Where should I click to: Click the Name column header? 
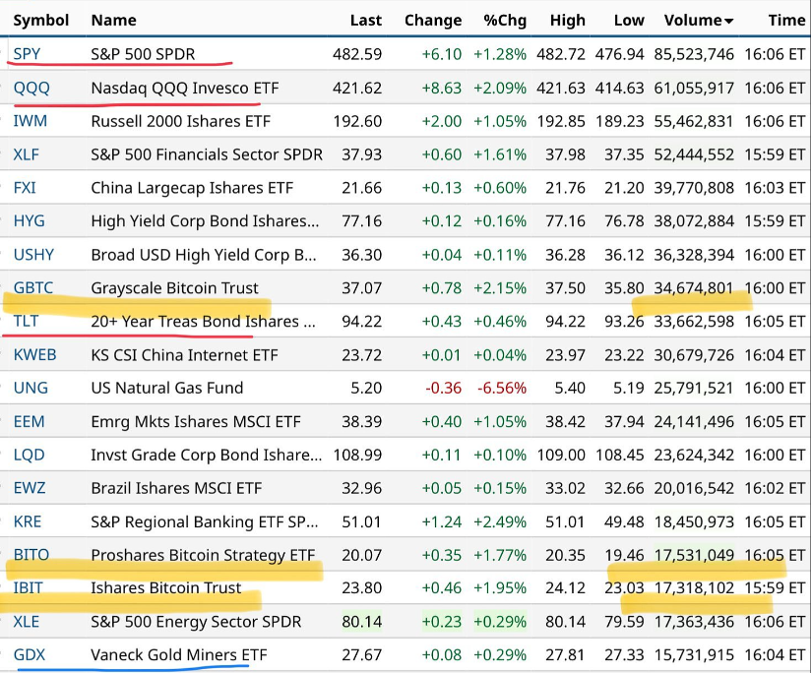[x=112, y=20]
